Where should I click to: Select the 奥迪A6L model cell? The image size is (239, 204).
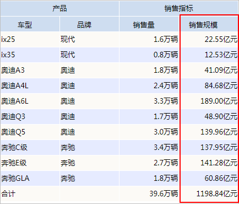point(30,101)
